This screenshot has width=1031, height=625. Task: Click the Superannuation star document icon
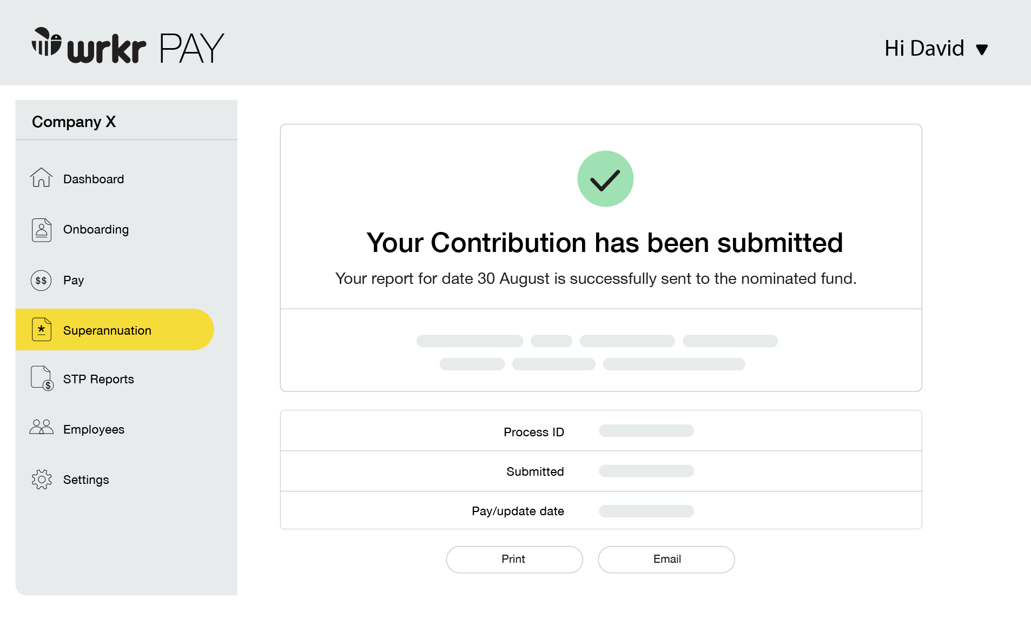[x=41, y=329]
